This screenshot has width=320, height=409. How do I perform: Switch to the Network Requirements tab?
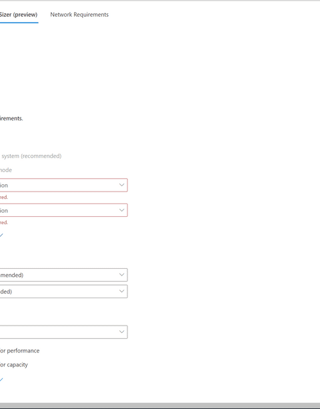pos(79,15)
